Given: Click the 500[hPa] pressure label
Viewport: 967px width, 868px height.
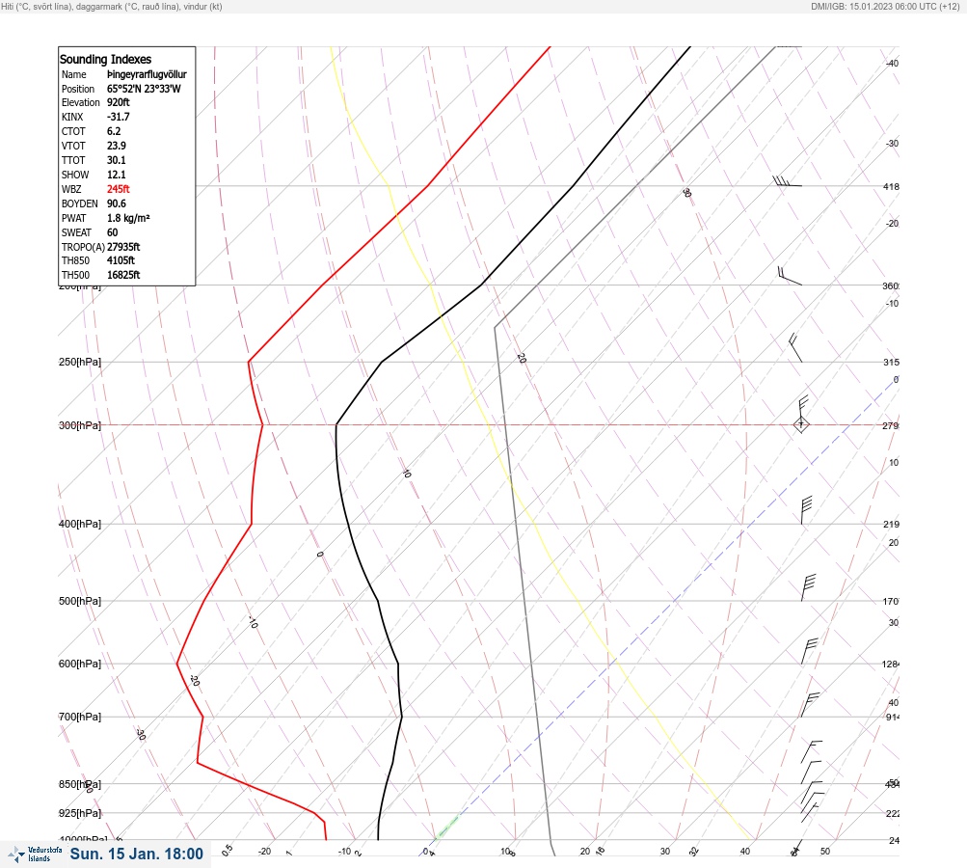Looking at the screenshot, I should 80,601.
